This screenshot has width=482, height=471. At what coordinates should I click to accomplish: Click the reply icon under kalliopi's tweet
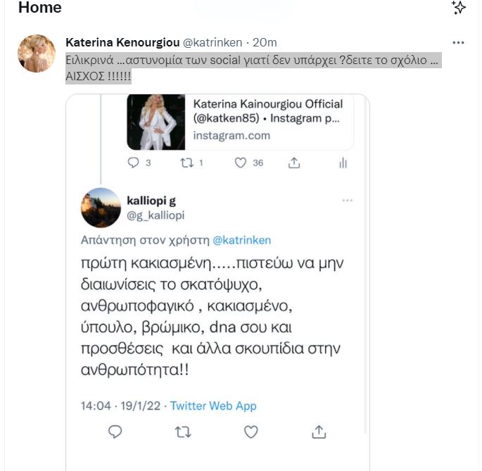(115, 432)
